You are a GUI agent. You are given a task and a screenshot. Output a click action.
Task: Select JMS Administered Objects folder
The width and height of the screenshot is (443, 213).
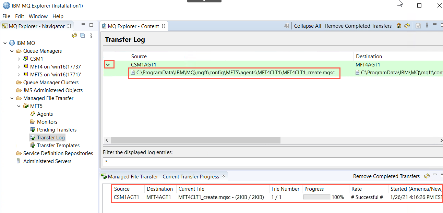[x=53, y=90]
